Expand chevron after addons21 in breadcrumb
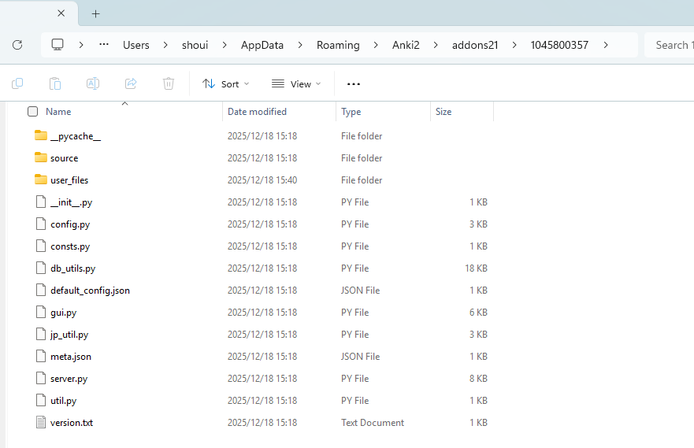 (514, 45)
